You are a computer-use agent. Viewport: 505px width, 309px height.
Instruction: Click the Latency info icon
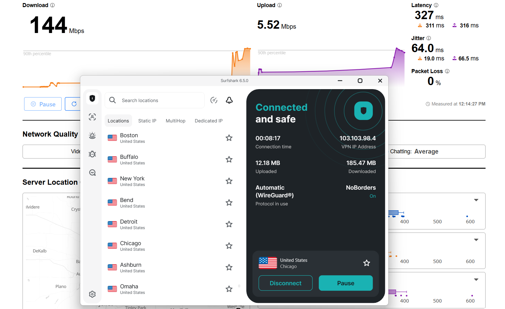click(436, 5)
